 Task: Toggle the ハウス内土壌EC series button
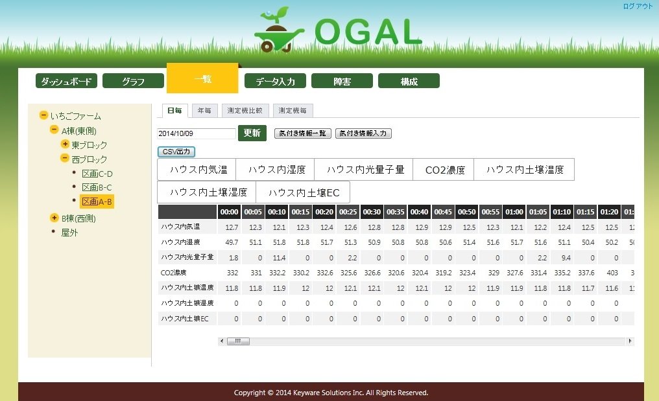[303, 192]
